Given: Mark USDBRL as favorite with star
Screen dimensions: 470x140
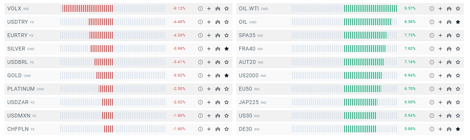Looking at the screenshot, I should [x=226, y=62].
